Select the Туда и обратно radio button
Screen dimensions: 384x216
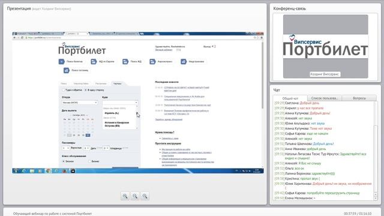pyautogui.click(x=63, y=90)
